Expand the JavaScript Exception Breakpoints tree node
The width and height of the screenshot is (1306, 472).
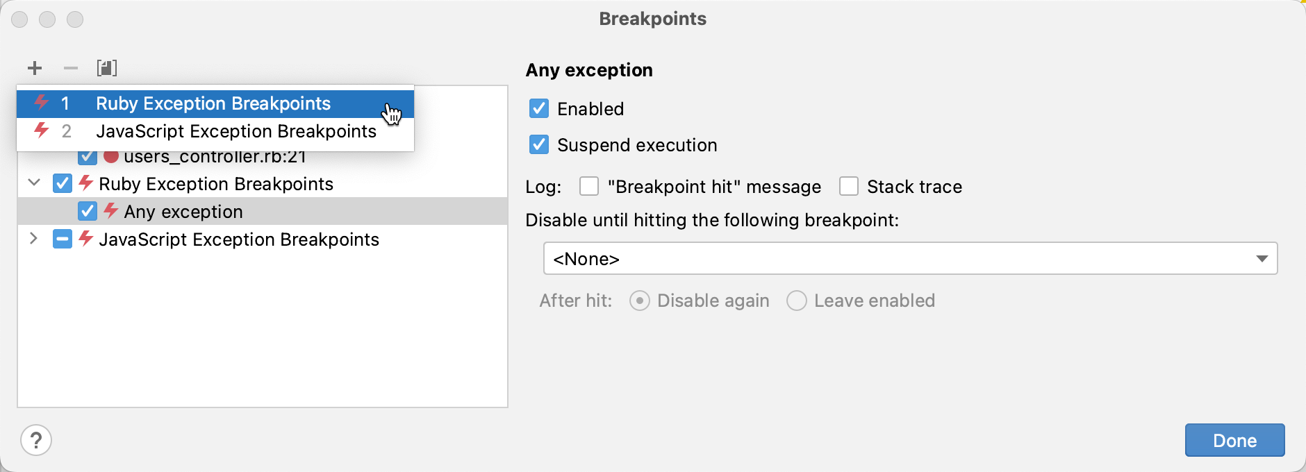33,239
